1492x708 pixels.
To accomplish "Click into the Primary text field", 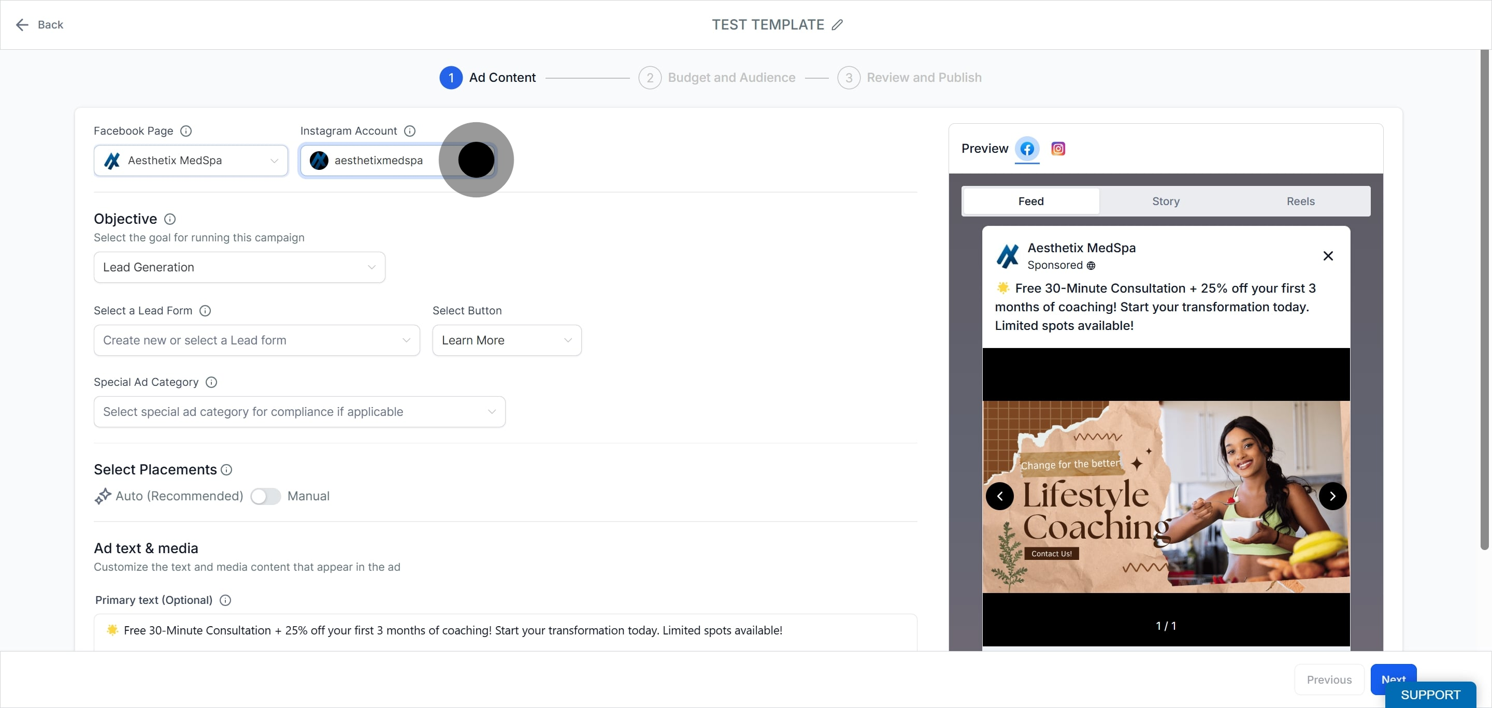I will (505, 631).
